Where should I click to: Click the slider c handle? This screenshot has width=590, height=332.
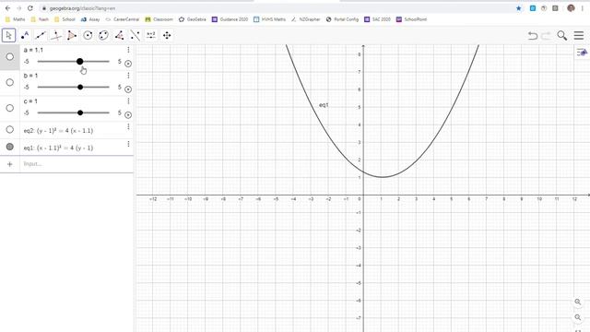coord(80,113)
